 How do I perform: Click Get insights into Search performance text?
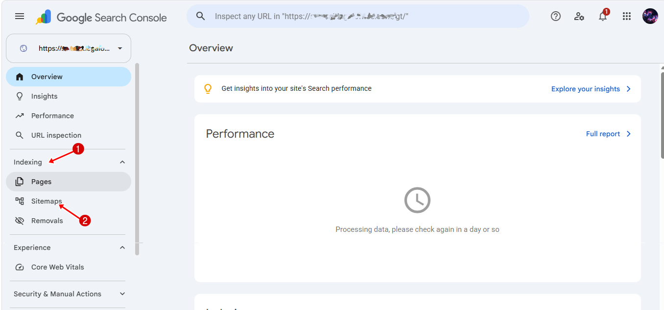296,88
